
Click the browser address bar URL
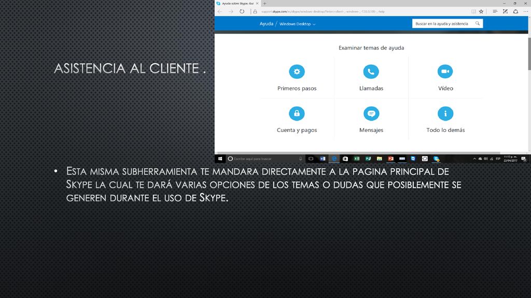pos(323,11)
